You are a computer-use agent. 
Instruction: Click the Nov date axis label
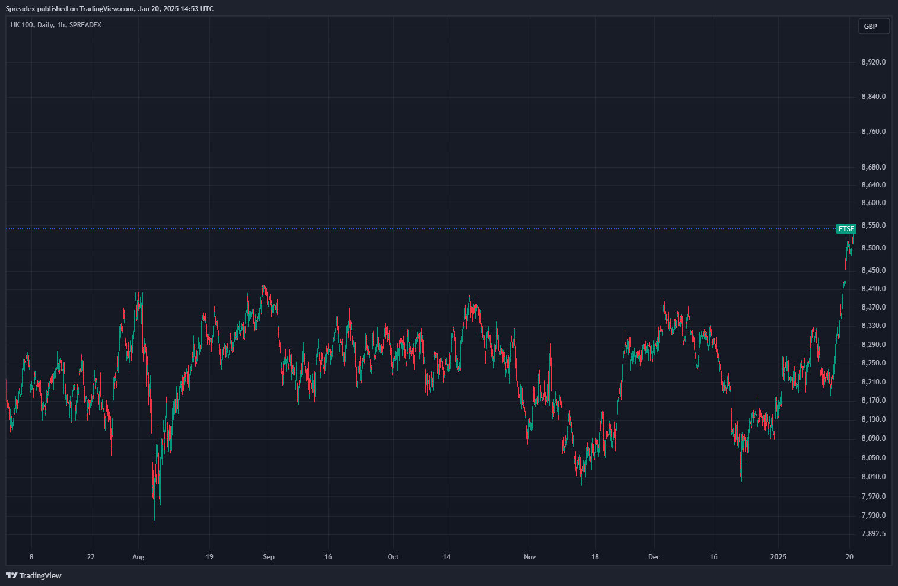click(530, 557)
